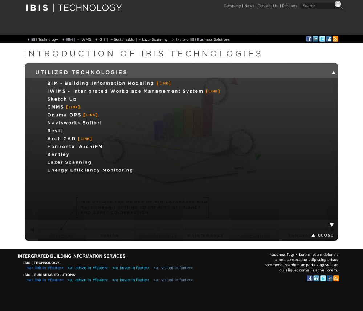Click the 'ArchiCAD' list entry text
The width and height of the screenshot is (363, 311).
(61, 138)
